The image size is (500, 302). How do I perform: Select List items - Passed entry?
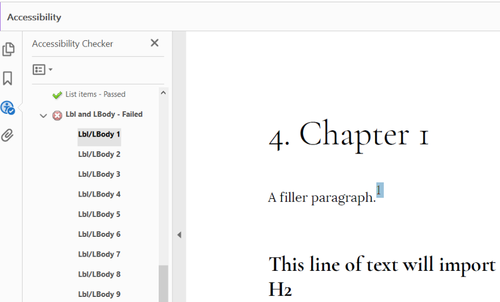pyautogui.click(x=95, y=95)
